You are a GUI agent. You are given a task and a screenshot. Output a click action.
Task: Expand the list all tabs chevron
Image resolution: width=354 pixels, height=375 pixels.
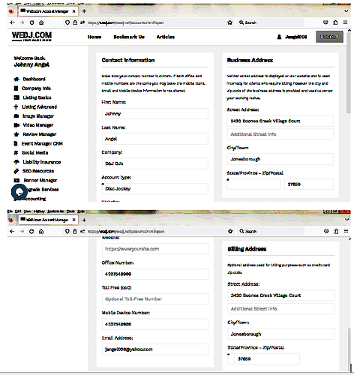[x=346, y=11]
